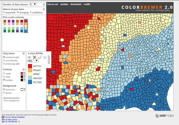Open number of data classes dropdown
179x125 pixels.
(33, 4)
